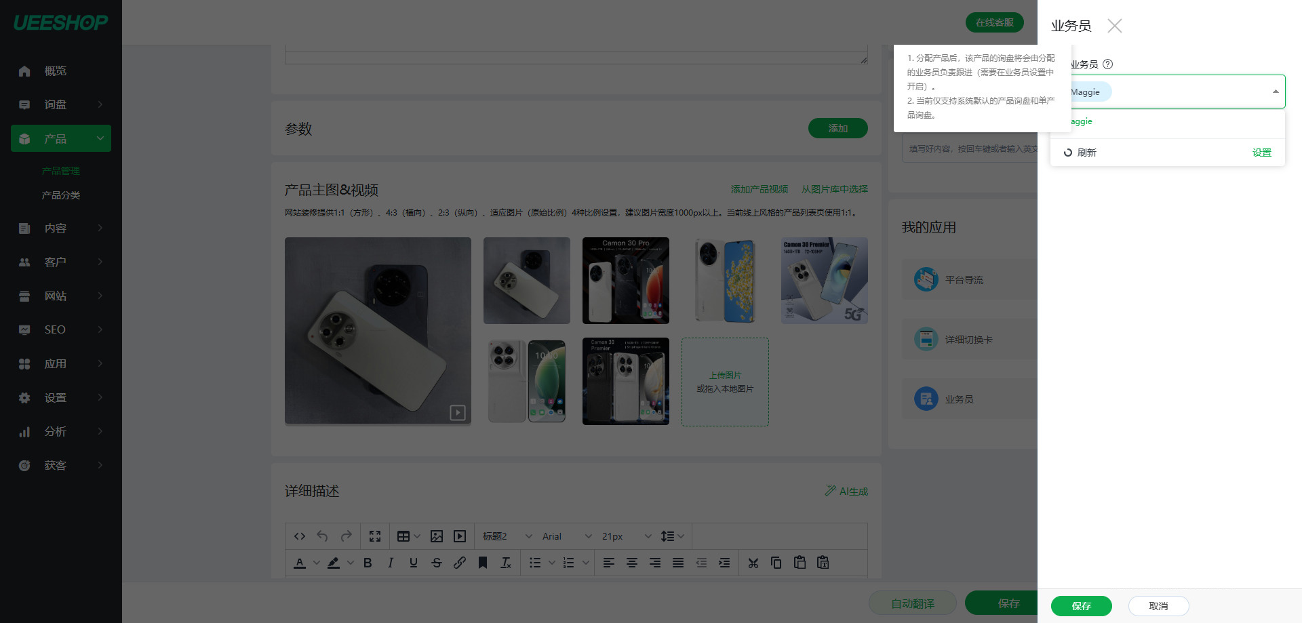Collapse the 业务员 select box arrow

coord(1276,92)
